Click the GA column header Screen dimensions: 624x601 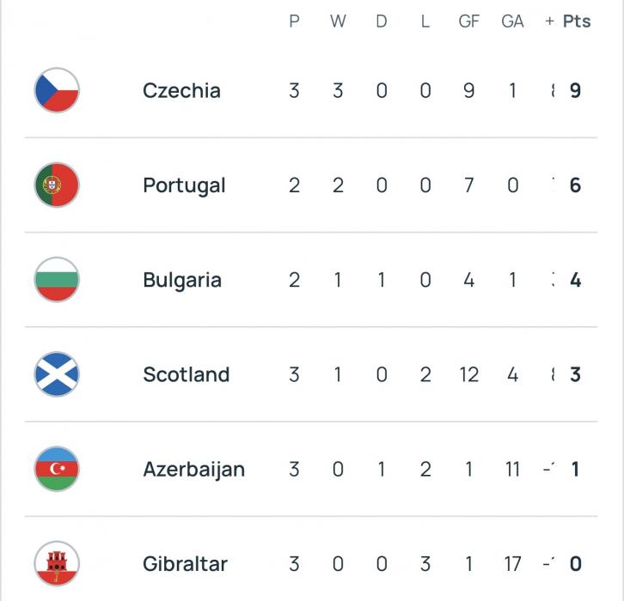coord(512,21)
